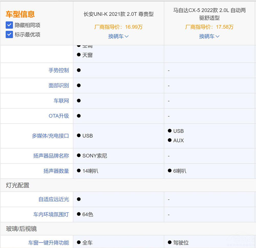Screen dimensions: 256x248
Task: Click the 车型信息 heading
Action: [x=20, y=14]
